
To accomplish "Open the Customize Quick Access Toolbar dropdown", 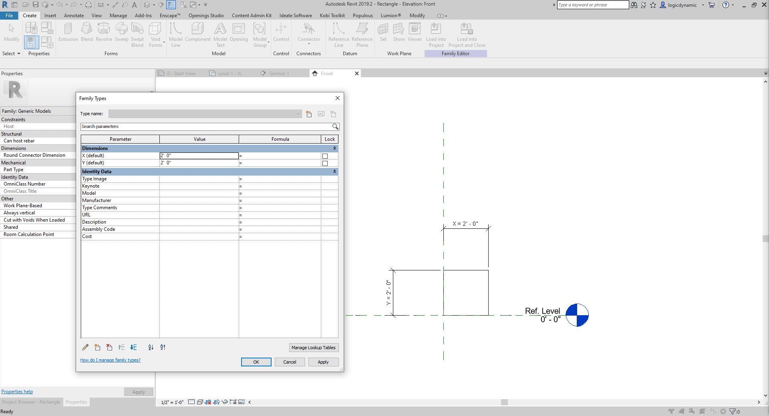I will pos(205,5).
